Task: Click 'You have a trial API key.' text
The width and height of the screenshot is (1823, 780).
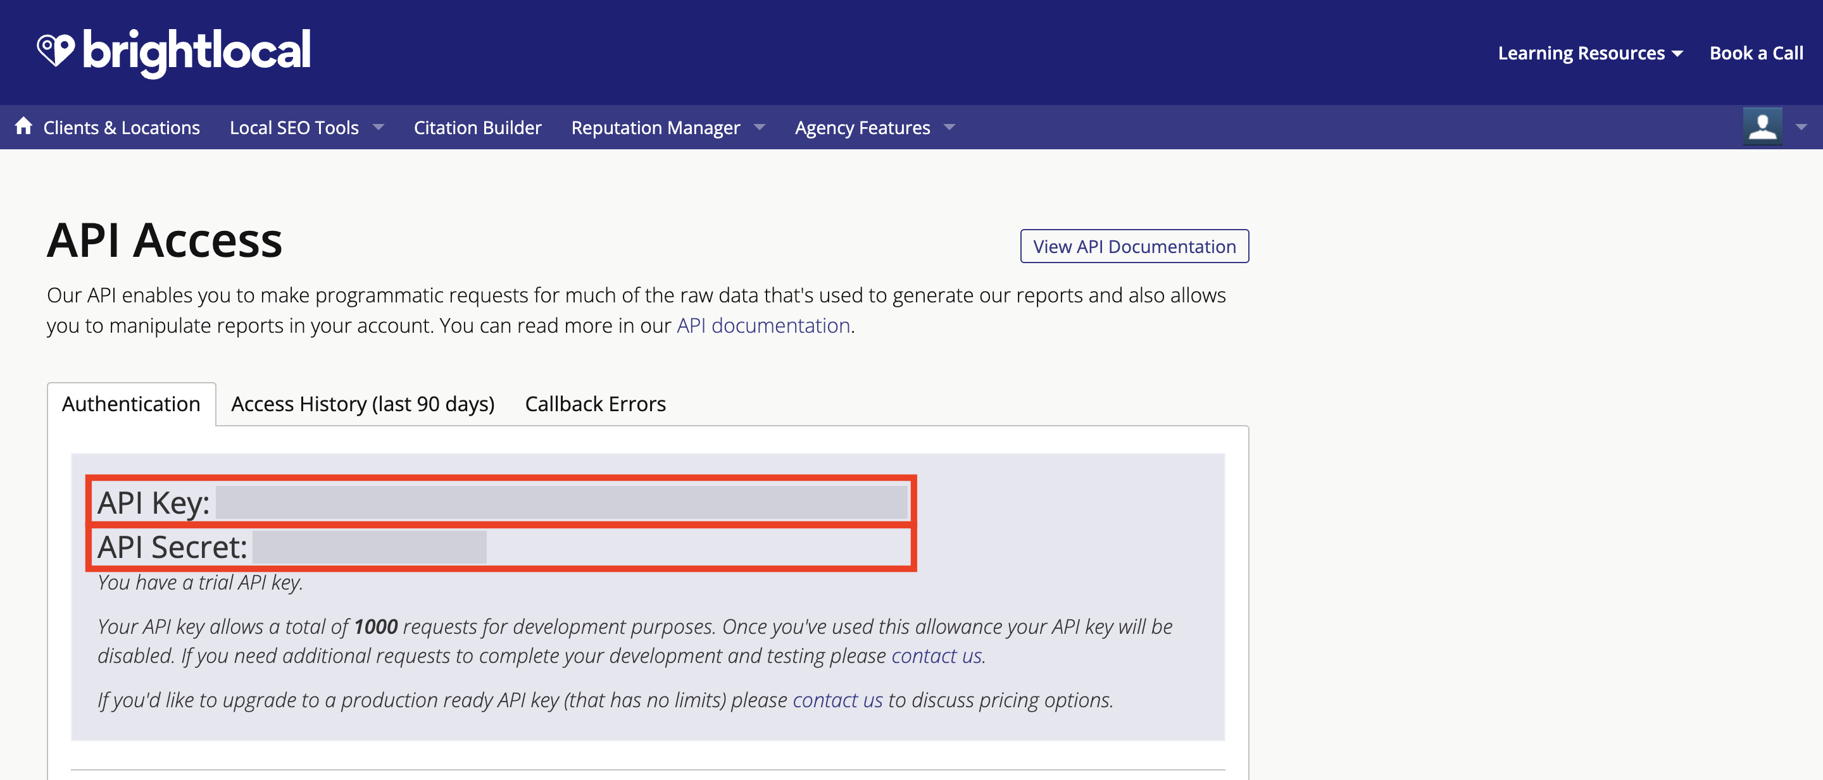Action: click(200, 582)
